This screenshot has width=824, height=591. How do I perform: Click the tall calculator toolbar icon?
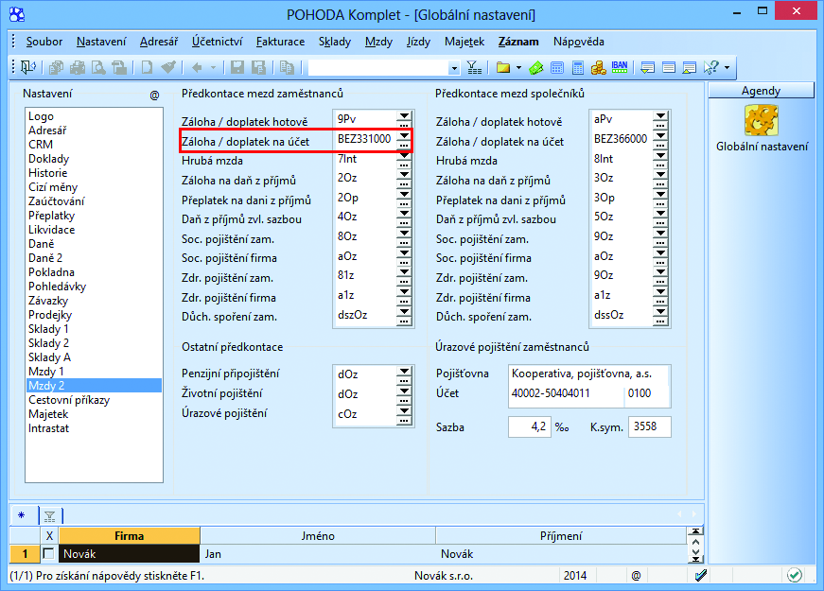click(578, 67)
